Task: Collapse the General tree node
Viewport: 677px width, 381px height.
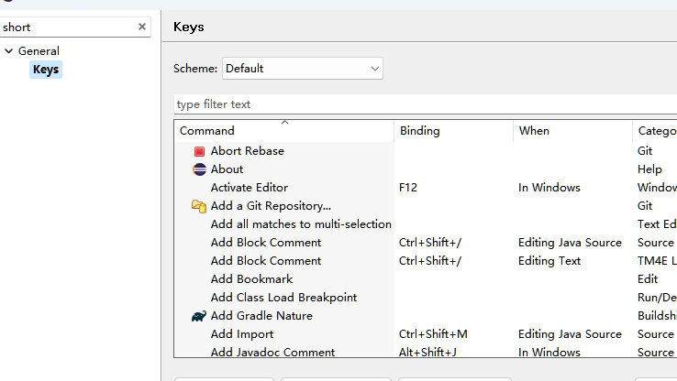Action: pyautogui.click(x=9, y=51)
